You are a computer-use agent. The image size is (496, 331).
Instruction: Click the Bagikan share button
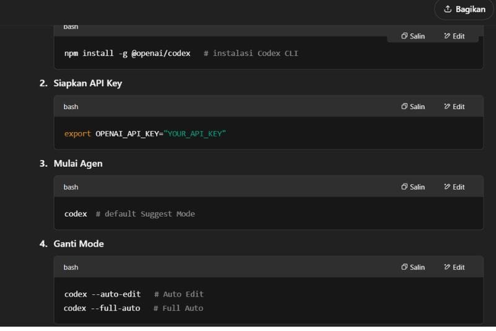pyautogui.click(x=464, y=9)
